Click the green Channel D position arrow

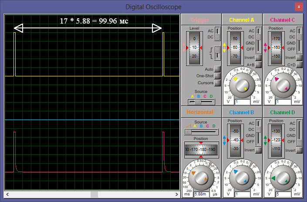point(266,140)
